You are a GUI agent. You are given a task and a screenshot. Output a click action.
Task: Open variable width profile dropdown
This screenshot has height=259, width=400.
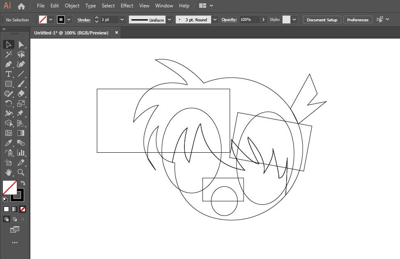coord(169,20)
